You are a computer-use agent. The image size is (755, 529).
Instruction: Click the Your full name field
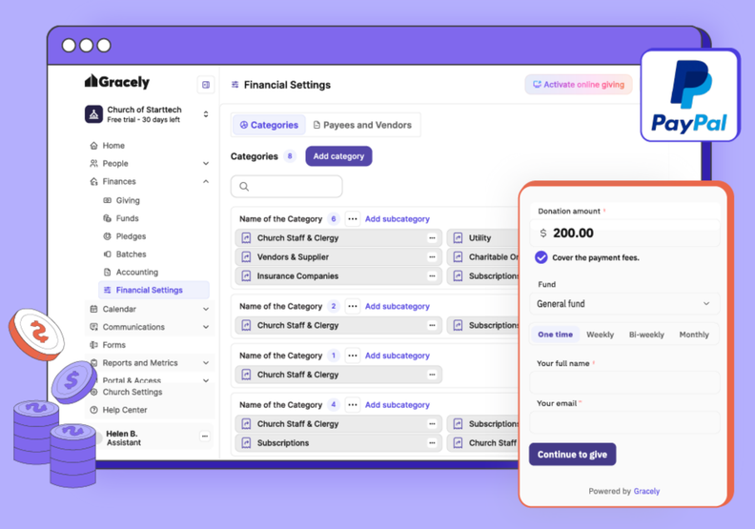click(x=624, y=382)
